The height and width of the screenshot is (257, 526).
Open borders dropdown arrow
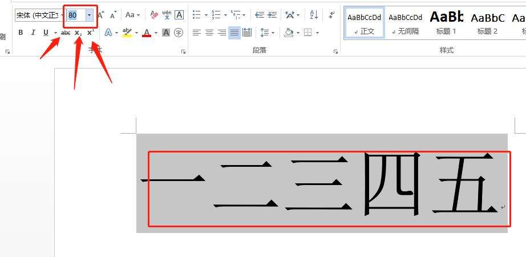(317, 33)
